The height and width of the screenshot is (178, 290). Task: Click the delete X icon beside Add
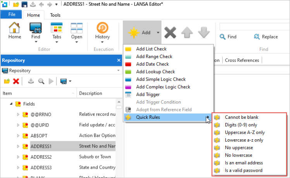click(170, 33)
